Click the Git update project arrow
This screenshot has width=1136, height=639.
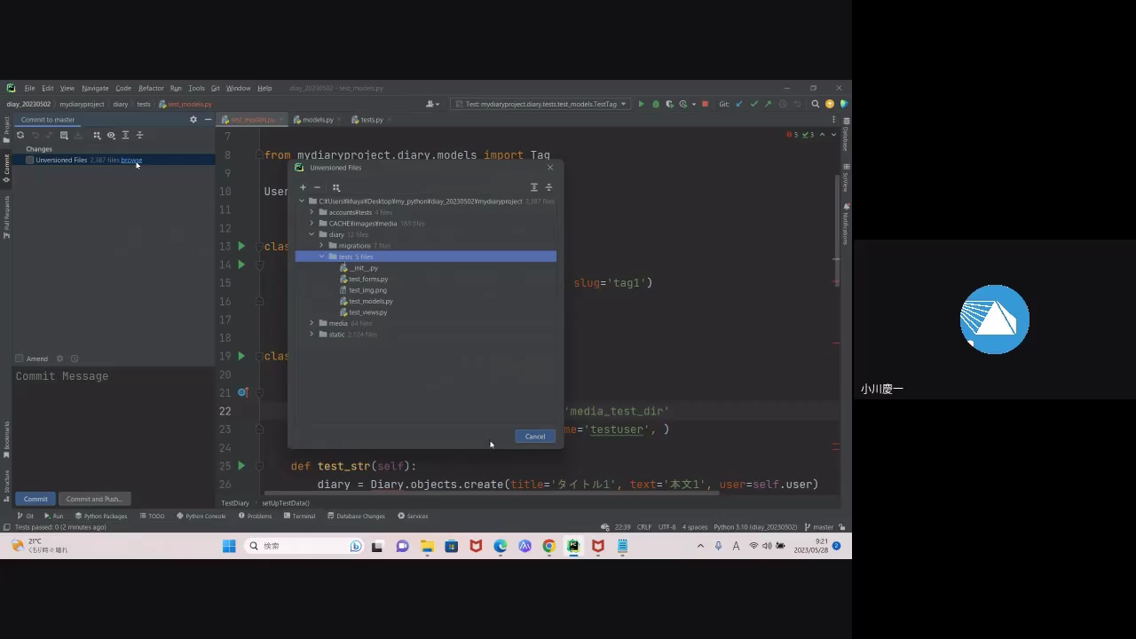739,104
